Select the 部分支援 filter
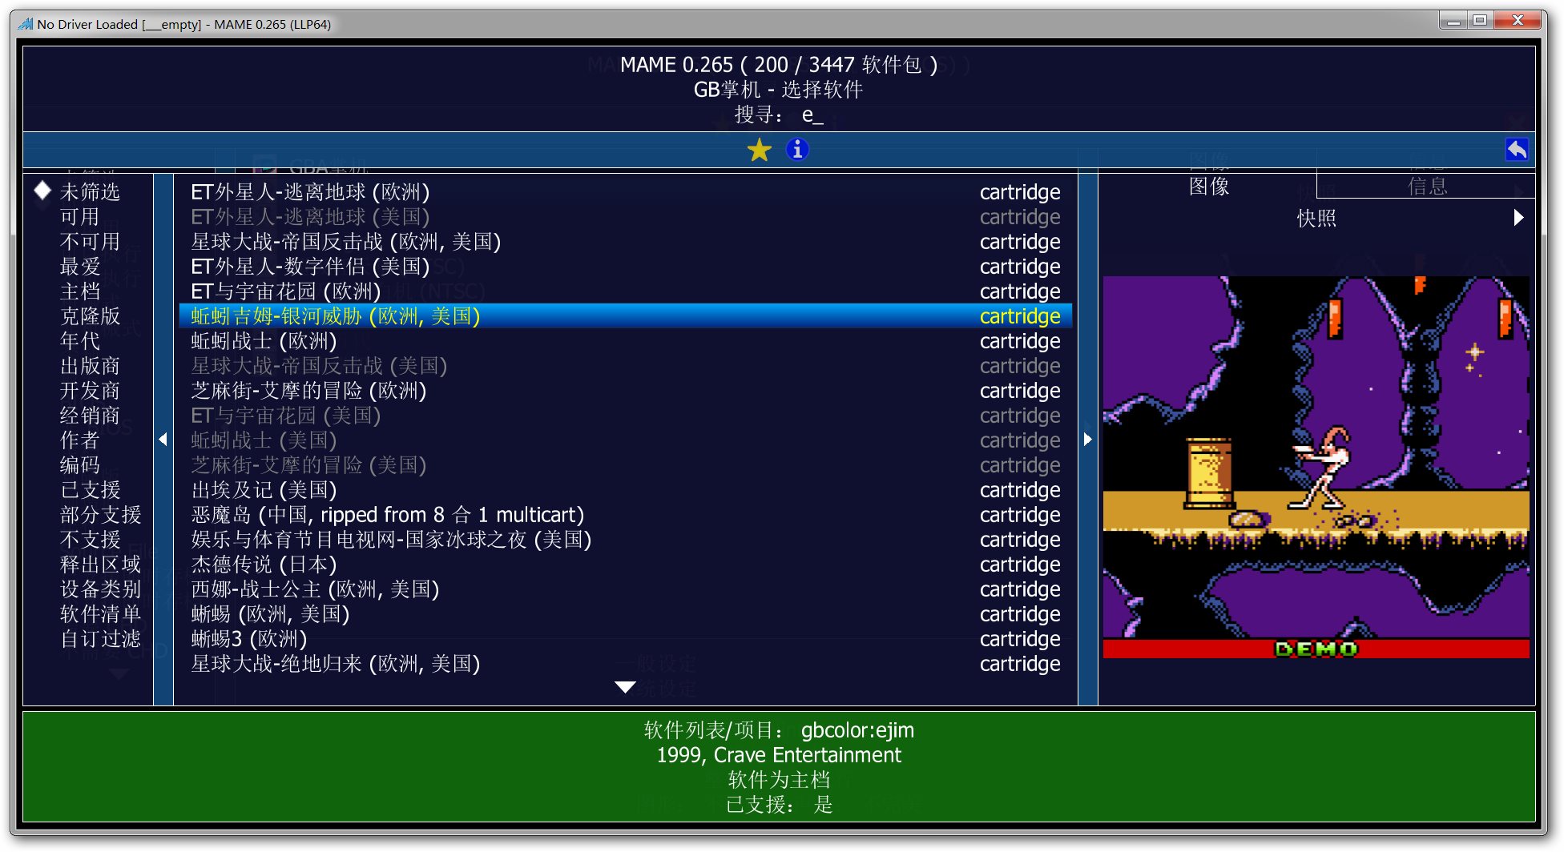 [x=100, y=515]
